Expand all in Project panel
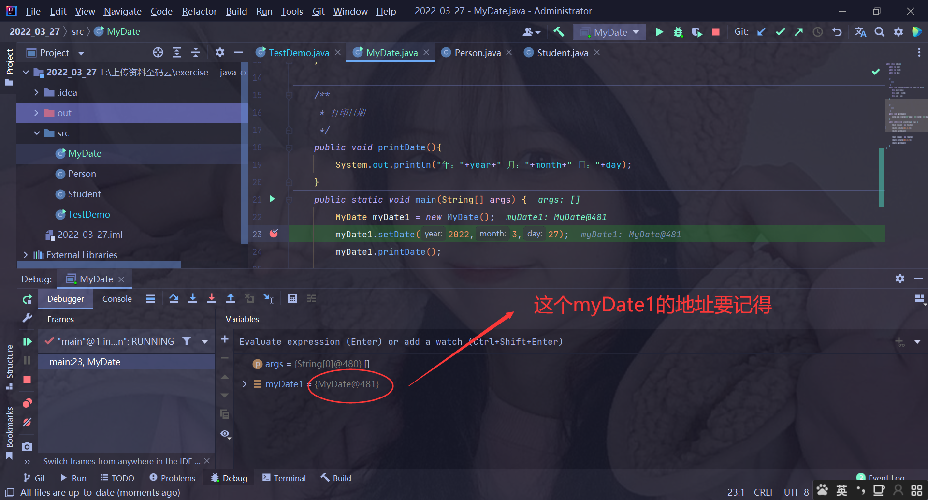Screen dimensions: 928x500 (x=177, y=52)
